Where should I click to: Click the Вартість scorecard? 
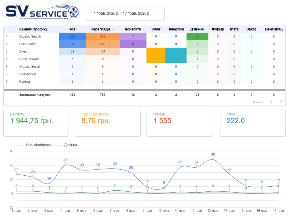[x=36, y=123]
